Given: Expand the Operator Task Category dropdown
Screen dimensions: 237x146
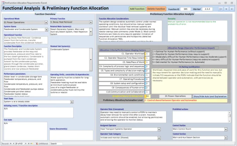Looking at the screenshot, I should coord(159,138).
